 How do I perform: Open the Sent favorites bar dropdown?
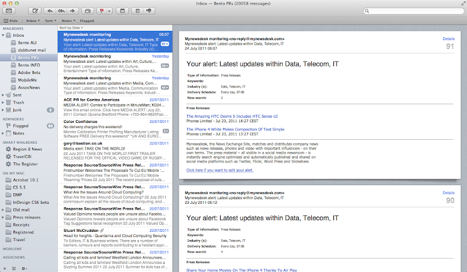click(51, 21)
